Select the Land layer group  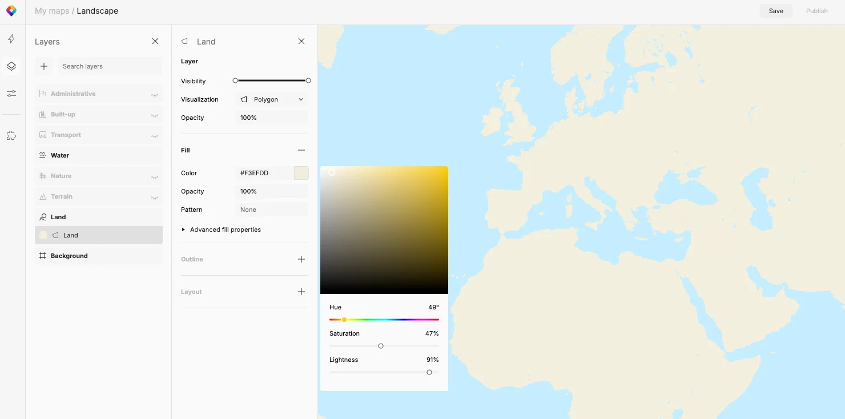99,217
